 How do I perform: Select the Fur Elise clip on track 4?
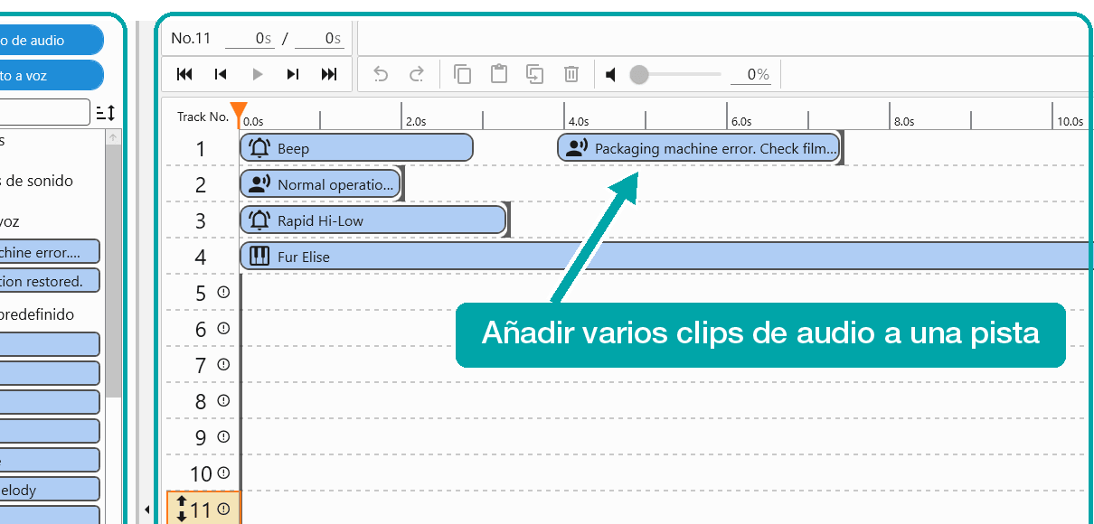pyautogui.click(x=665, y=257)
